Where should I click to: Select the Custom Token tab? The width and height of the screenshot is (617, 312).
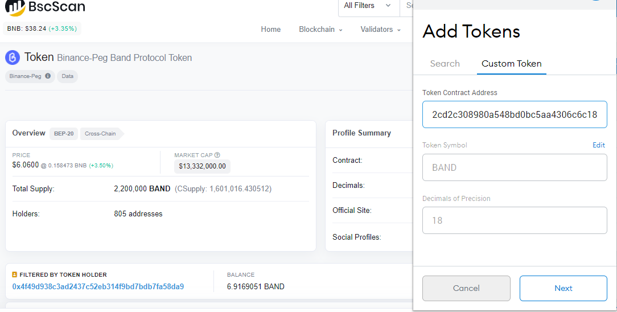(511, 63)
